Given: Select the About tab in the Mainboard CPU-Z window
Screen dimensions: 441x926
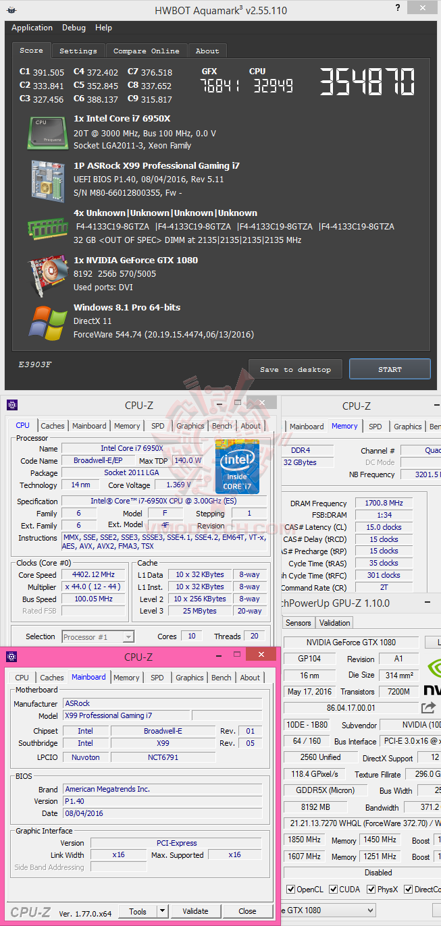Looking at the screenshot, I should (250, 678).
